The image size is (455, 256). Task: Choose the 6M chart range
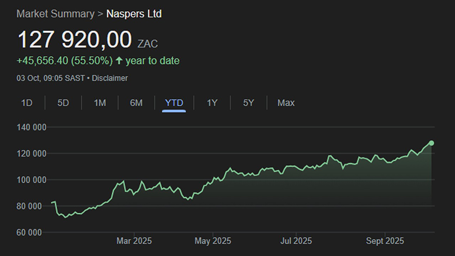pyautogui.click(x=136, y=103)
